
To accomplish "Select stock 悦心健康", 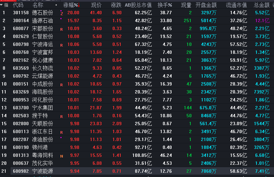I will click(x=42, y=60).
